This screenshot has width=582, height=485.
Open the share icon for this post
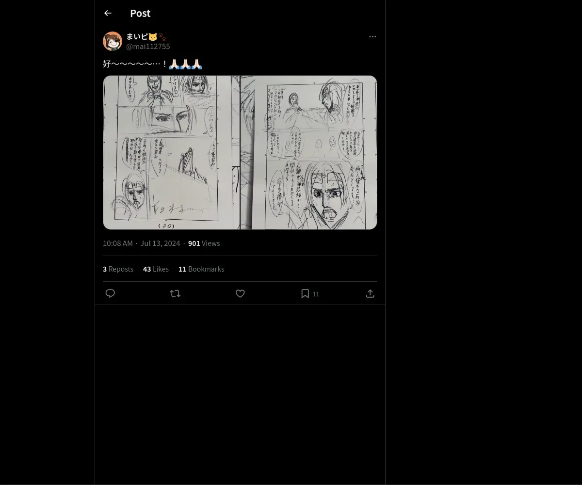(370, 293)
